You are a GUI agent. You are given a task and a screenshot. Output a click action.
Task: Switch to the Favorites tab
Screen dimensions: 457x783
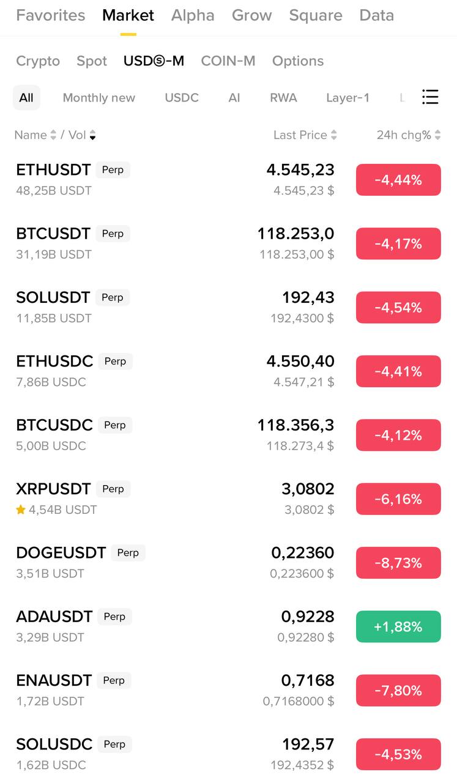tap(51, 15)
